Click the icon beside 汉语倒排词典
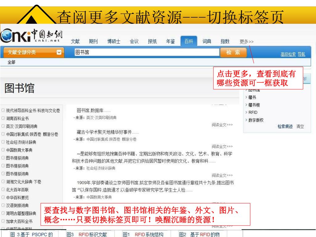 3,206
